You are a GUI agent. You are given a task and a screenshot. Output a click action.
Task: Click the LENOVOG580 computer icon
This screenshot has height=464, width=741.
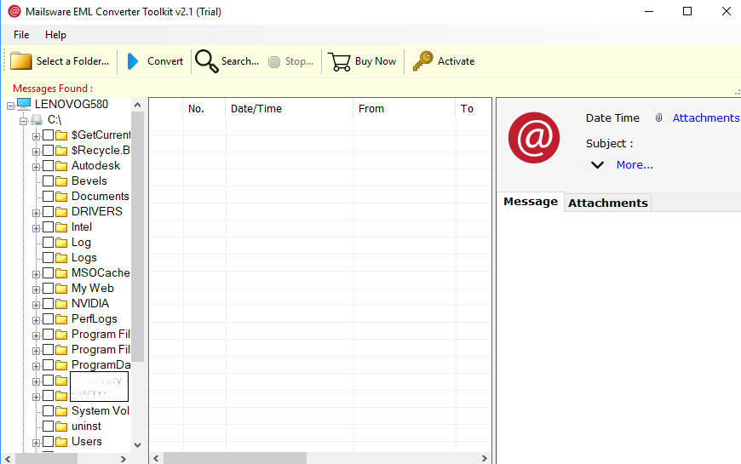tap(24, 104)
